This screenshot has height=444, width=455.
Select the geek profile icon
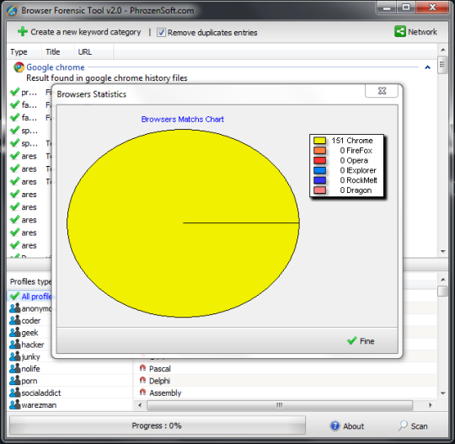(x=15, y=332)
